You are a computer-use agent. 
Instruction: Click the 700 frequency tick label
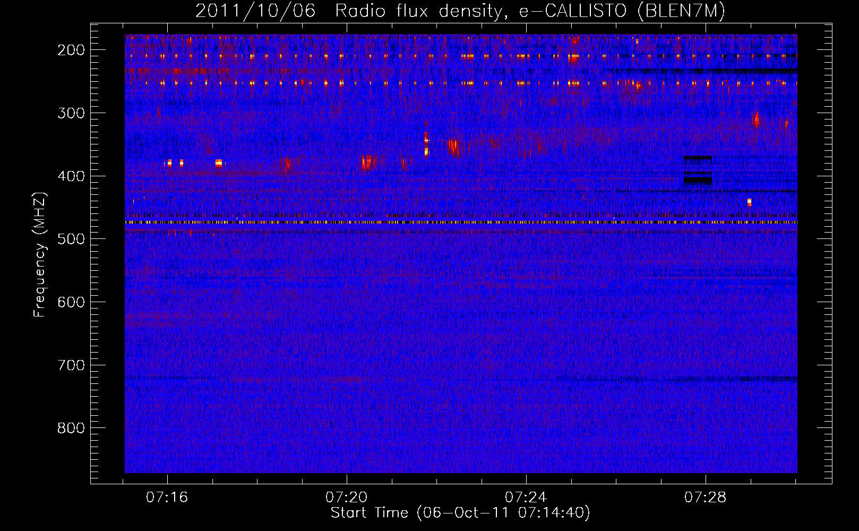click(71, 365)
